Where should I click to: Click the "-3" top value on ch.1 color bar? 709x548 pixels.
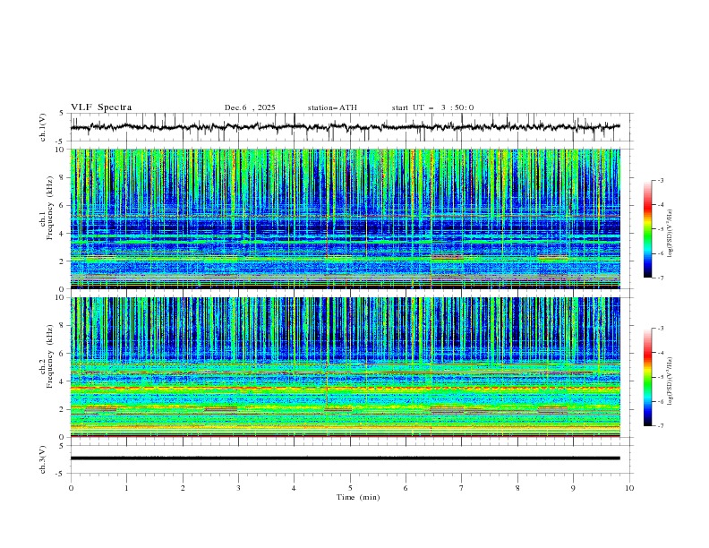coord(660,181)
